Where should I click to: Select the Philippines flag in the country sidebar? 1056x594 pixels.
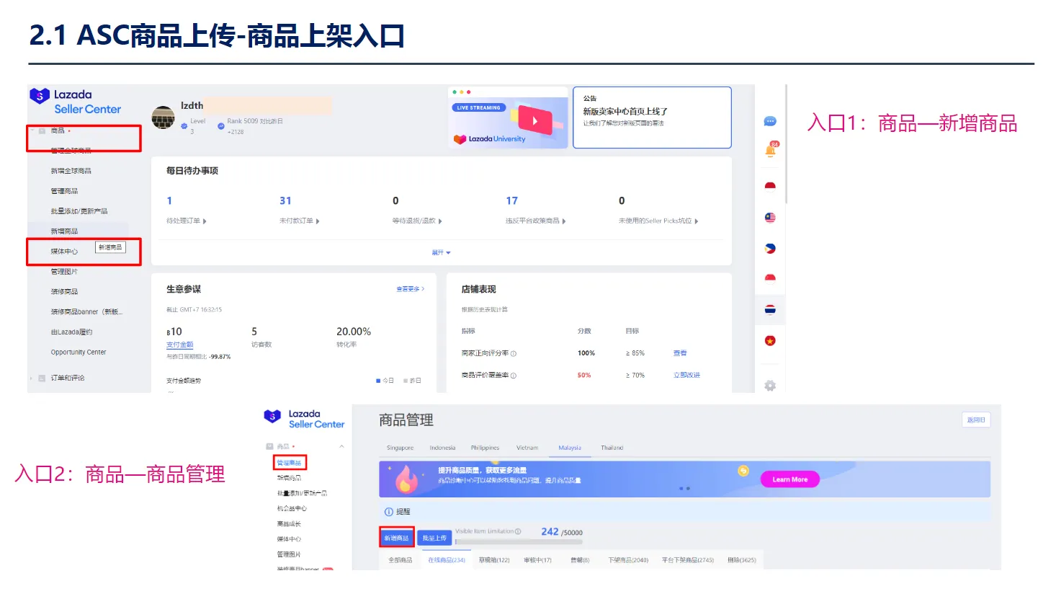pyautogui.click(x=770, y=248)
